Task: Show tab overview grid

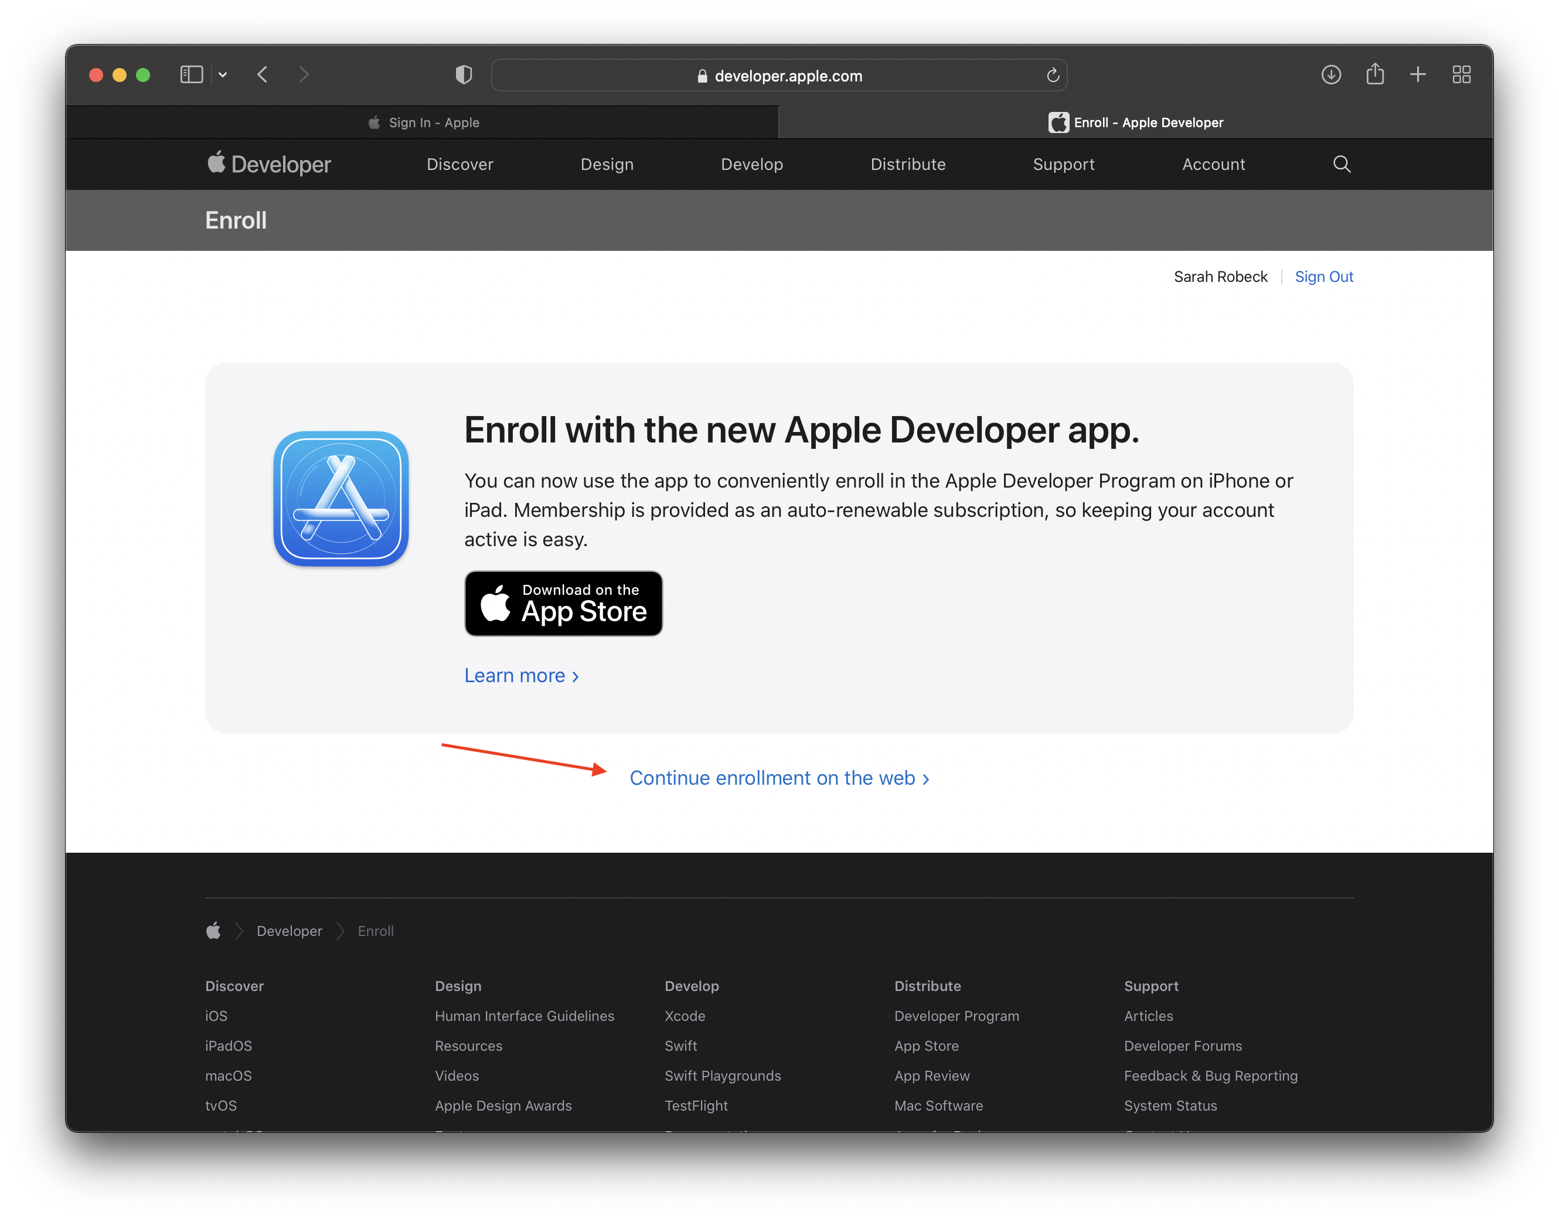Action: pos(1461,75)
